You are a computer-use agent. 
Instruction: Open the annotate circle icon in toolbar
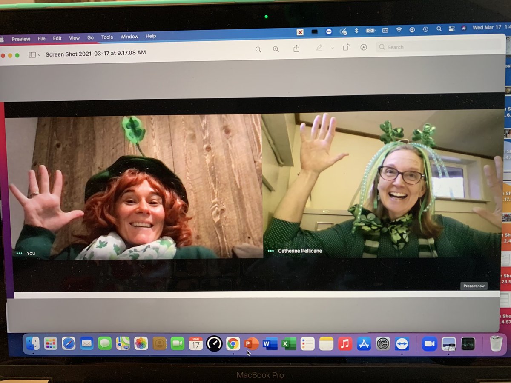pos(363,48)
